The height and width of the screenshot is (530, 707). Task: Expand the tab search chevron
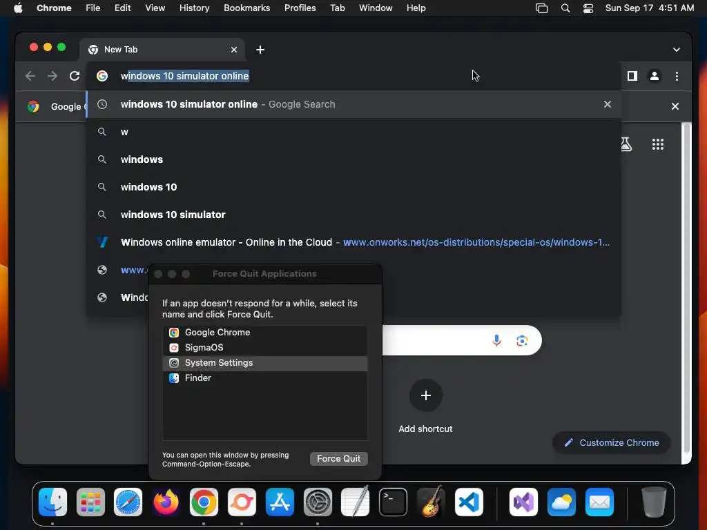tap(677, 50)
